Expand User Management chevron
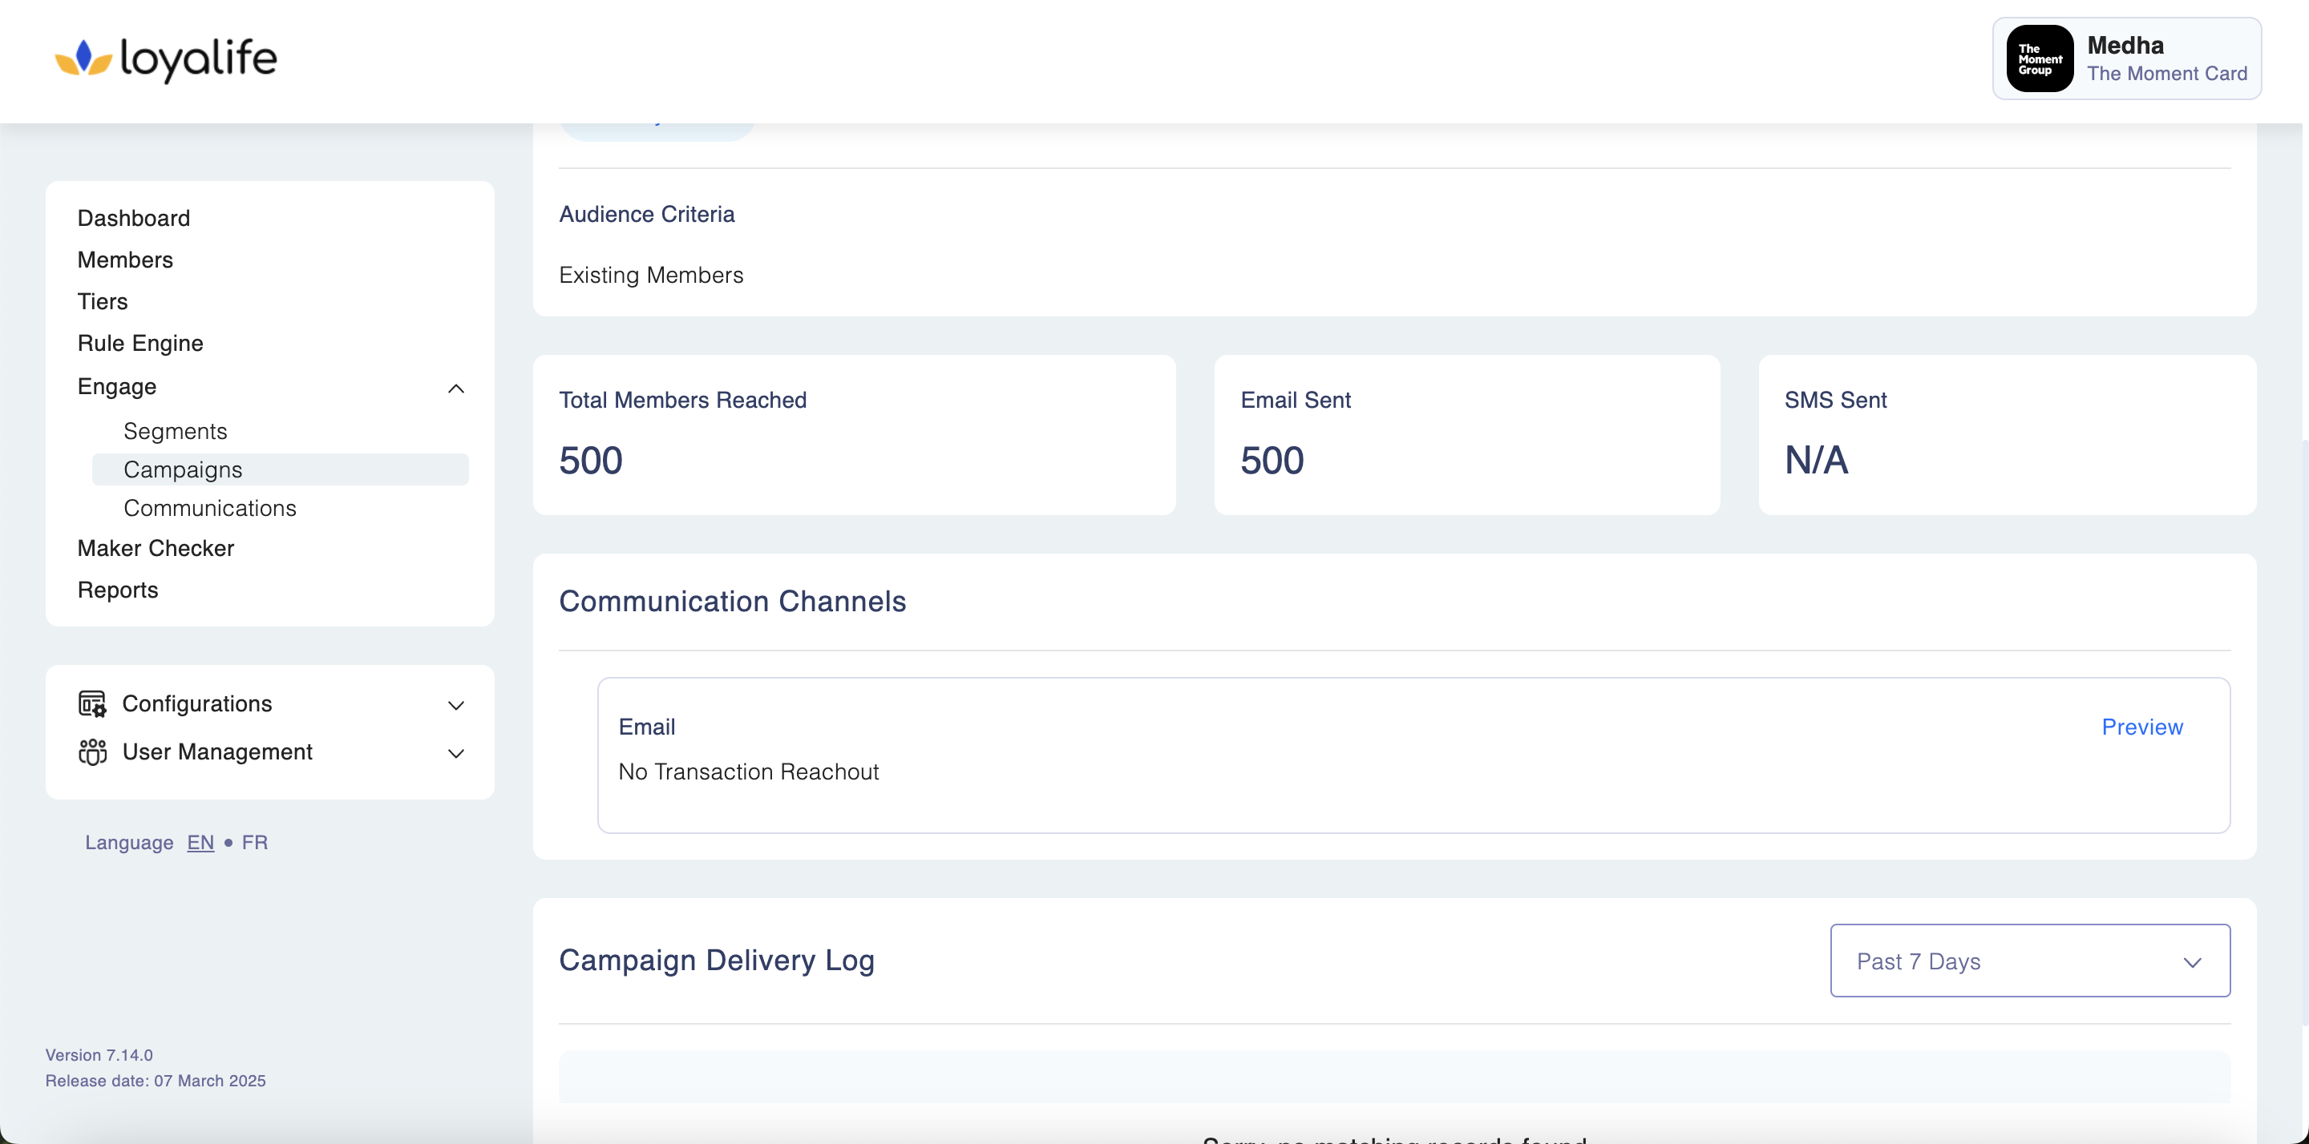Viewport: 2309px width, 1144px height. (x=455, y=753)
